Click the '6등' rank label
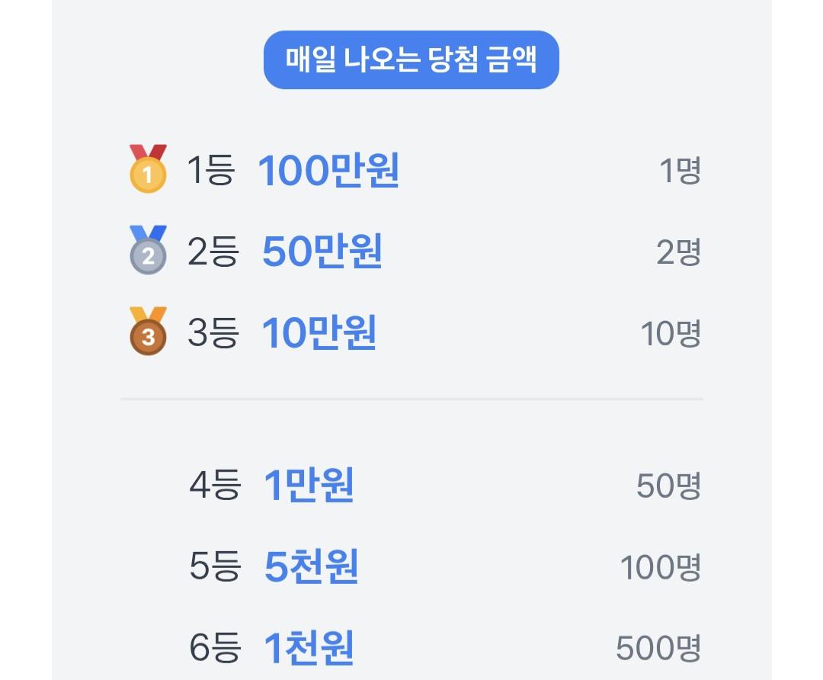This screenshot has height=680, width=823. [215, 648]
